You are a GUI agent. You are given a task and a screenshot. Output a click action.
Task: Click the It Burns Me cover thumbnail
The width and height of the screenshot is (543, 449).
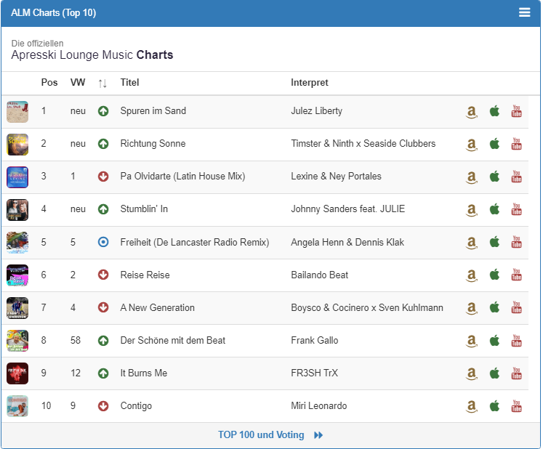pos(17,373)
